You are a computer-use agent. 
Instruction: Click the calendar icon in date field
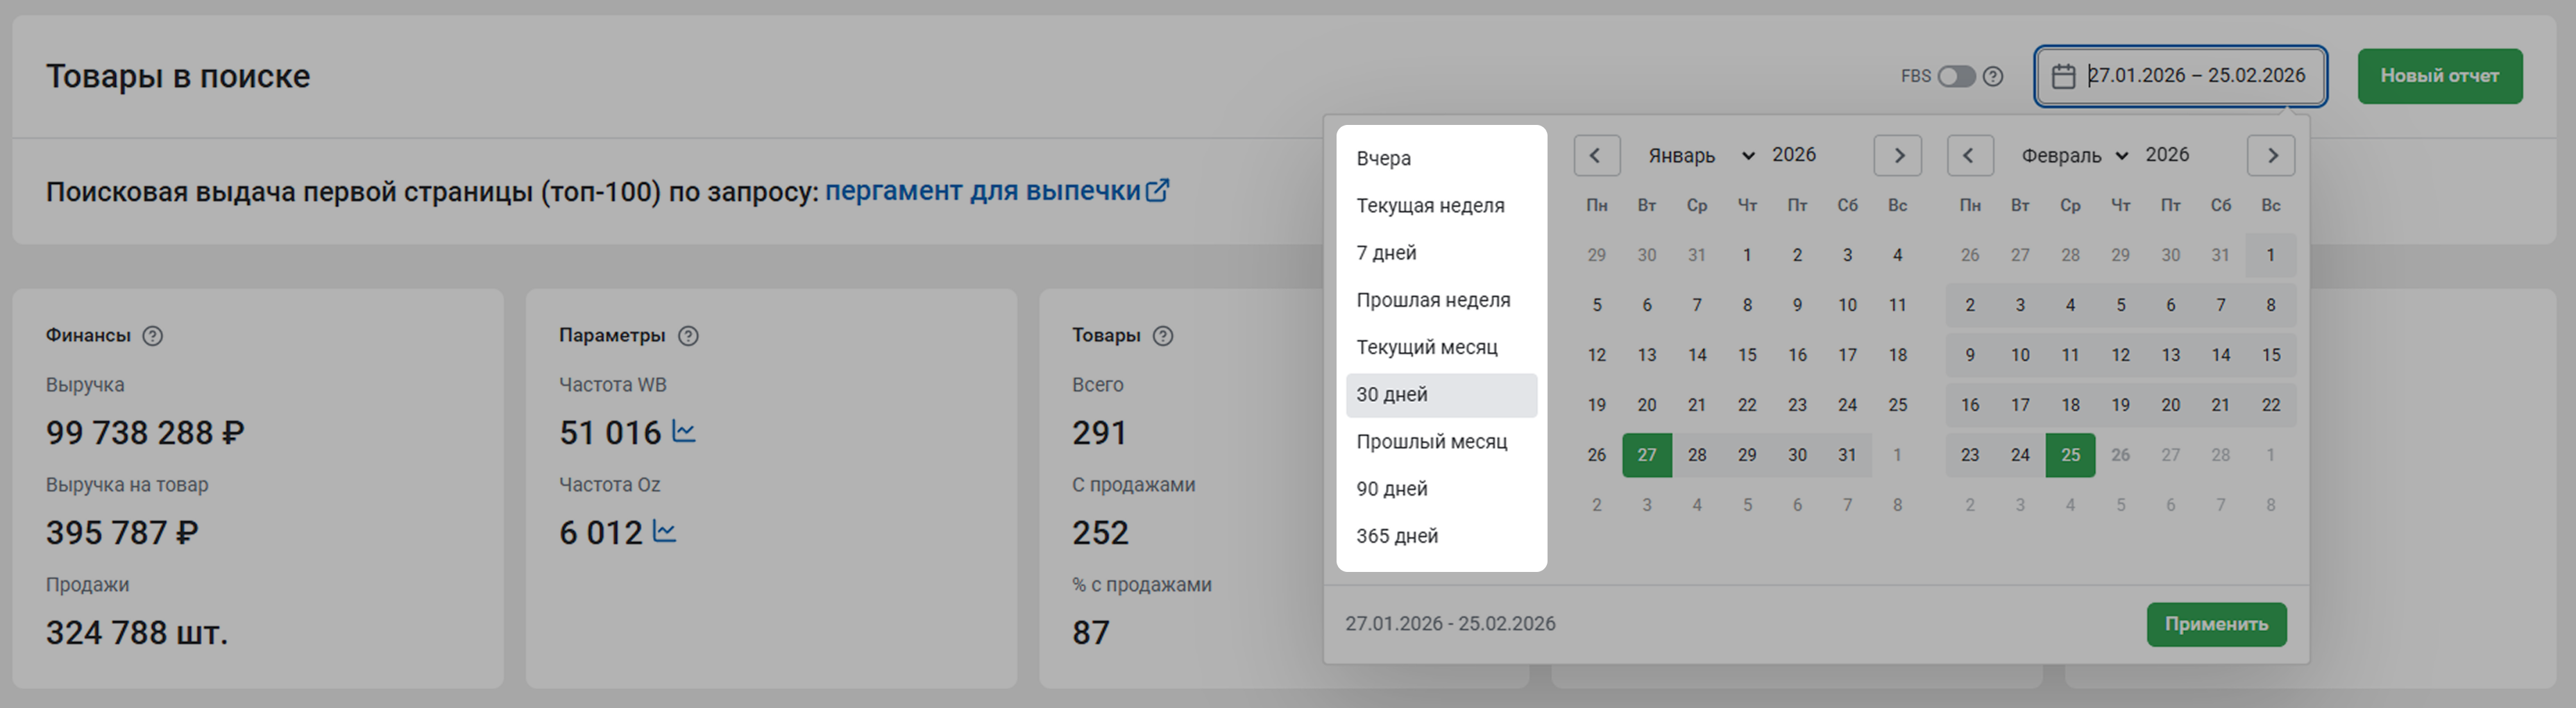tap(2063, 76)
